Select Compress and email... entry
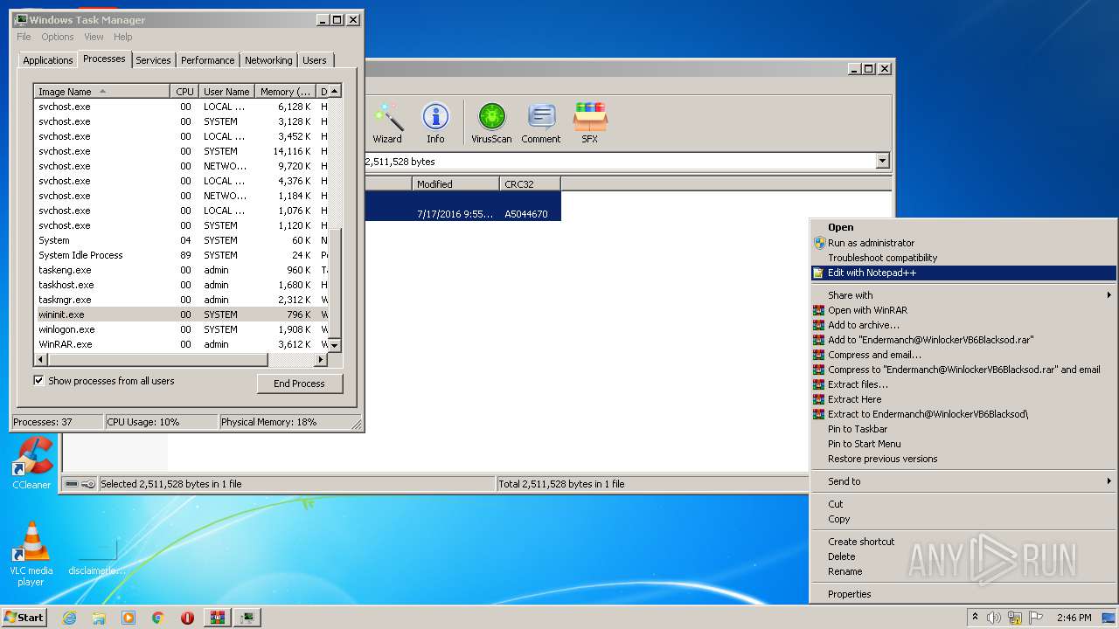 coord(963,355)
